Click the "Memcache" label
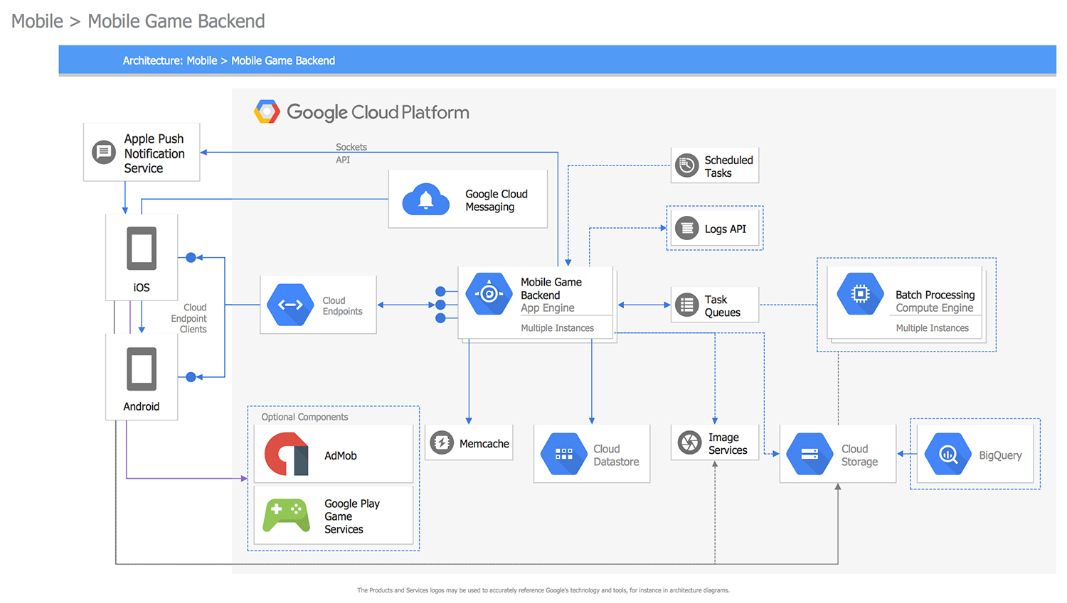The height and width of the screenshot is (603, 1067). [484, 444]
